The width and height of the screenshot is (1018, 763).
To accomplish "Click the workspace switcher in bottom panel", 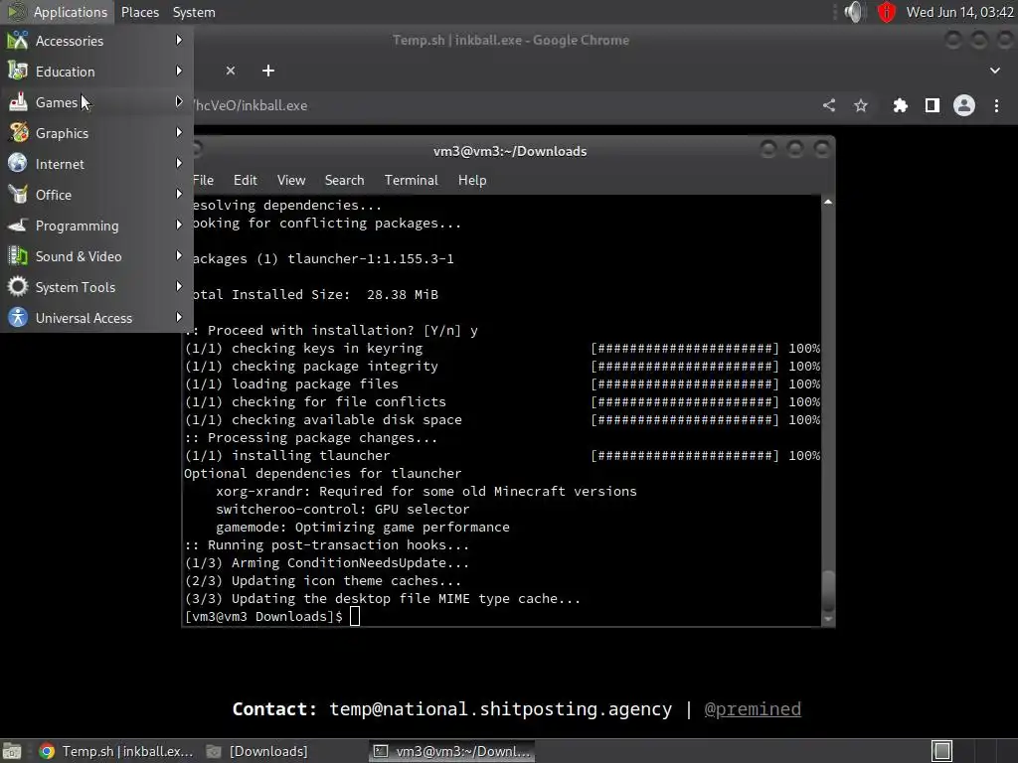I will pyautogui.click(x=942, y=751).
